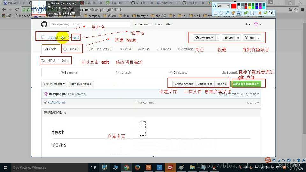
Task: Switch to the repository Pull requests tab
Action: [100, 49]
